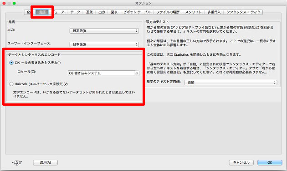The width and height of the screenshot is (287, 171).
Task: Close the オプション window with red button
Action: click(4, 3)
